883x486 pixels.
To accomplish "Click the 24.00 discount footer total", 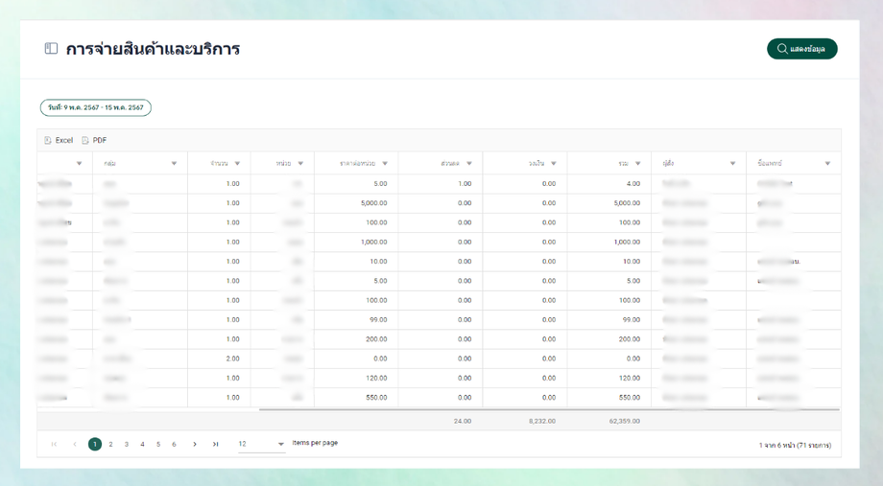I will 463,421.
